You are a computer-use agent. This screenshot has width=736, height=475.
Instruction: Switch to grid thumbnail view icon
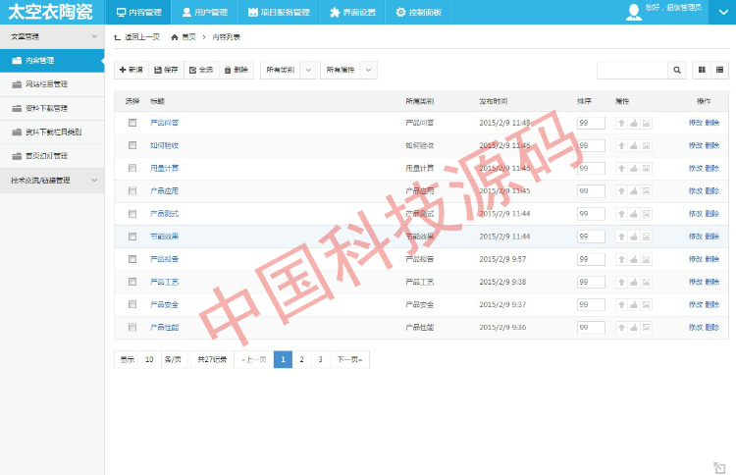[702, 71]
